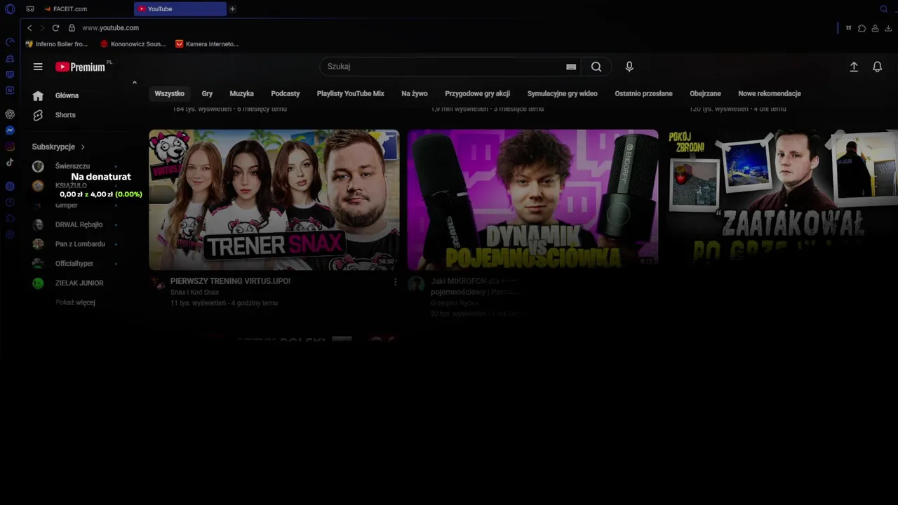Viewport: 898px width, 505px height.
Task: Select the YouTube browser tab
Action: point(180,9)
